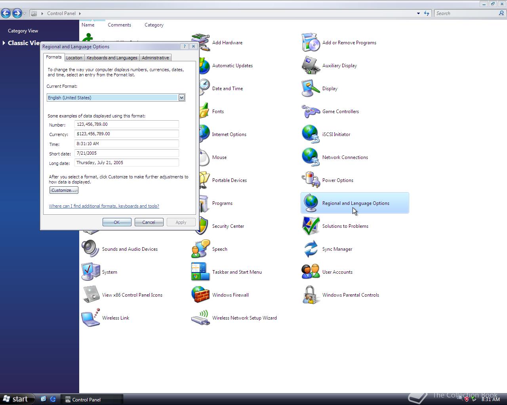The height and width of the screenshot is (405, 507).
Task: Open Windows Parental Controls icon
Action: point(311,295)
